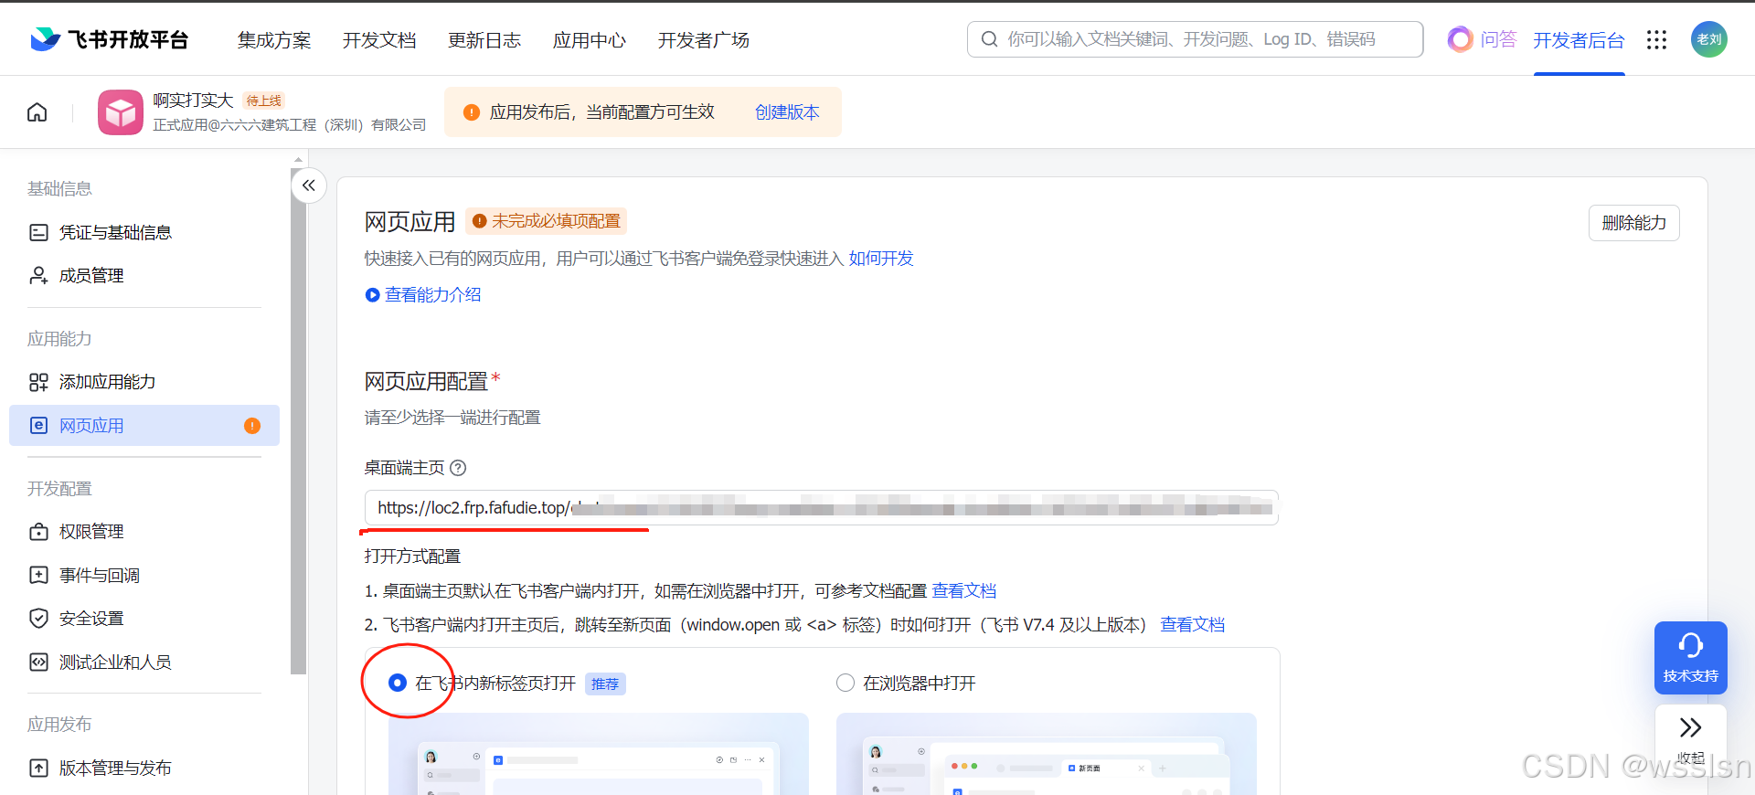Open 开发文档 top navigation
The height and width of the screenshot is (795, 1755).
pyautogui.click(x=379, y=40)
